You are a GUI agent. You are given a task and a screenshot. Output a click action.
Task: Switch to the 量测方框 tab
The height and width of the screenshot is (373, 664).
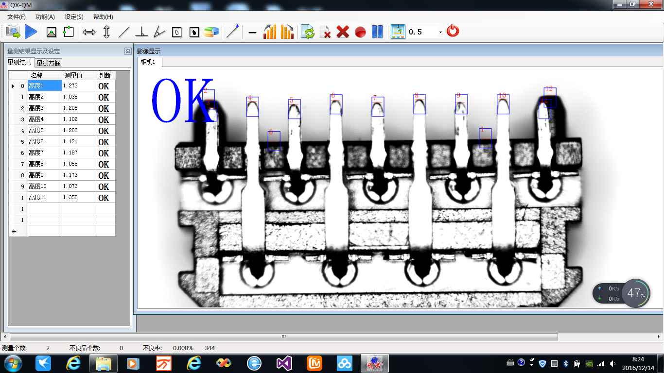[x=48, y=63]
